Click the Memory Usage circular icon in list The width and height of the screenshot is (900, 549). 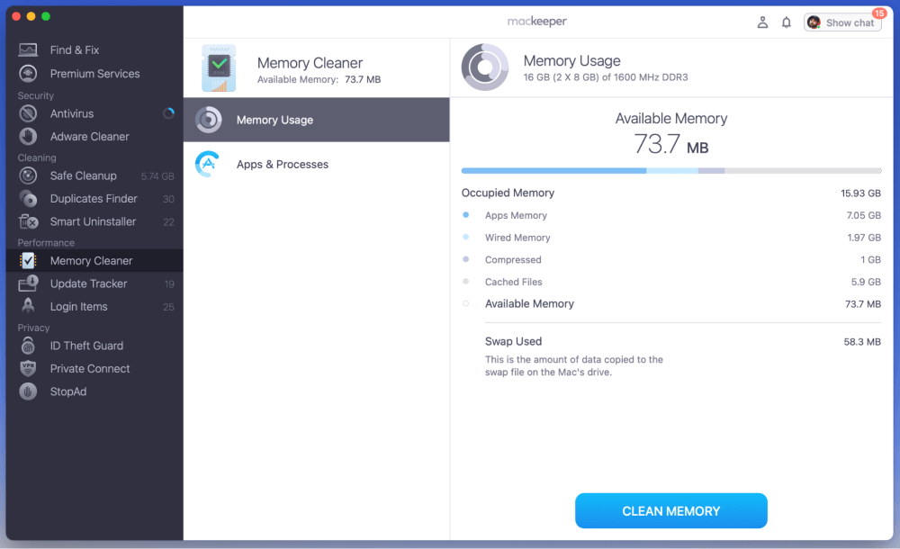[208, 120]
